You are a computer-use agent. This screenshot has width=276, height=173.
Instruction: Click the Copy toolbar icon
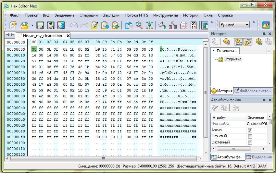click(105, 25)
